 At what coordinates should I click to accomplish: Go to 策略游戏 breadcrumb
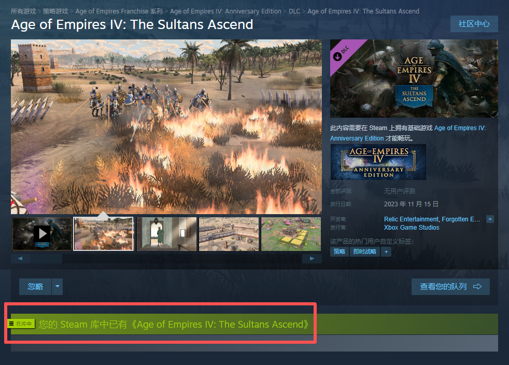[x=55, y=11]
